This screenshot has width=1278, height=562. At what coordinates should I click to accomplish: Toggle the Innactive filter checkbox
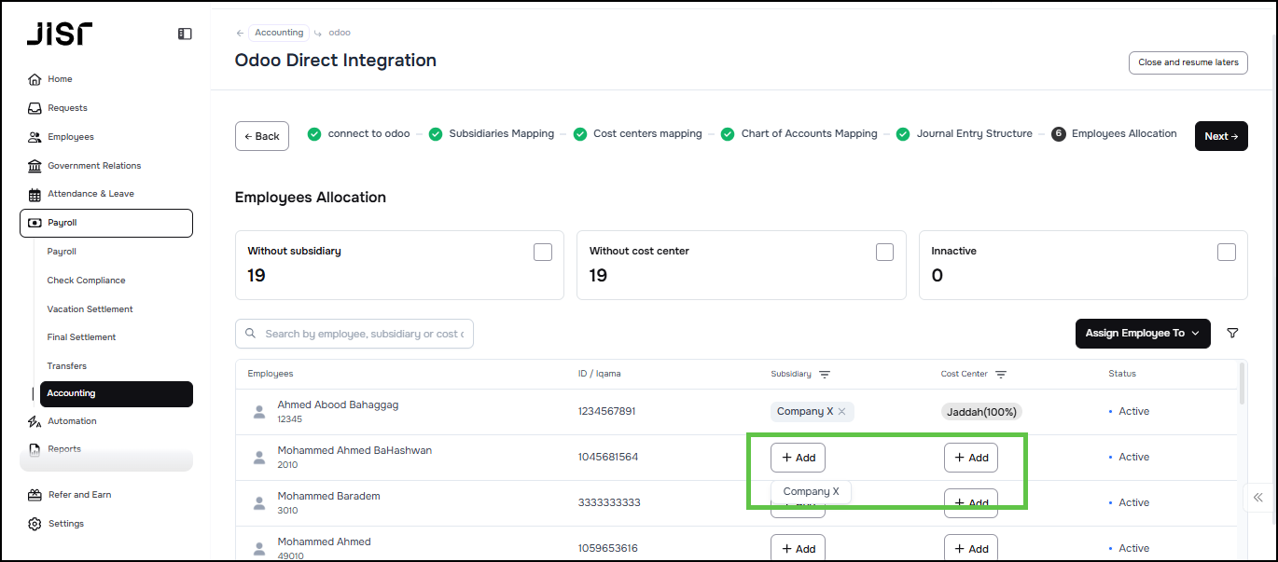(x=1227, y=253)
